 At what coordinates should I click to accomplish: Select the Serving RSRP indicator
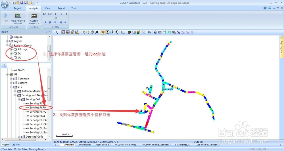point(38,108)
